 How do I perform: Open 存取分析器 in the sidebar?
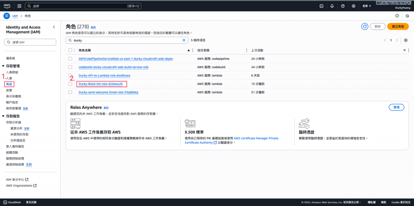coord(13,123)
